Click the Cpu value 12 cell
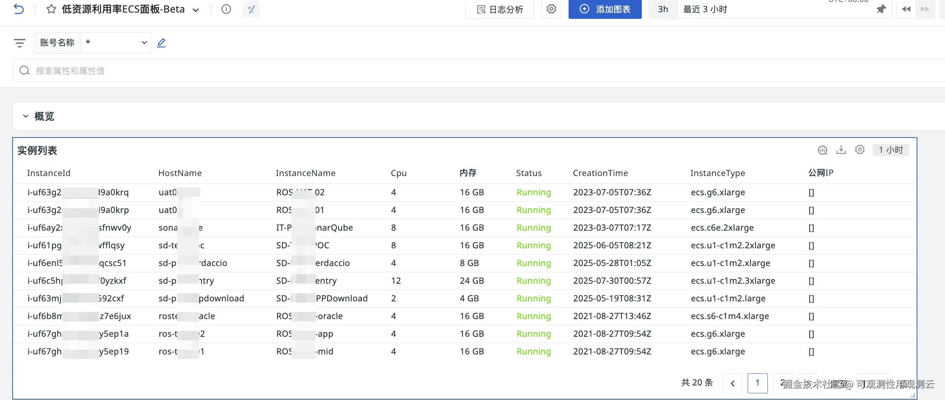945x400 pixels. [x=396, y=281]
